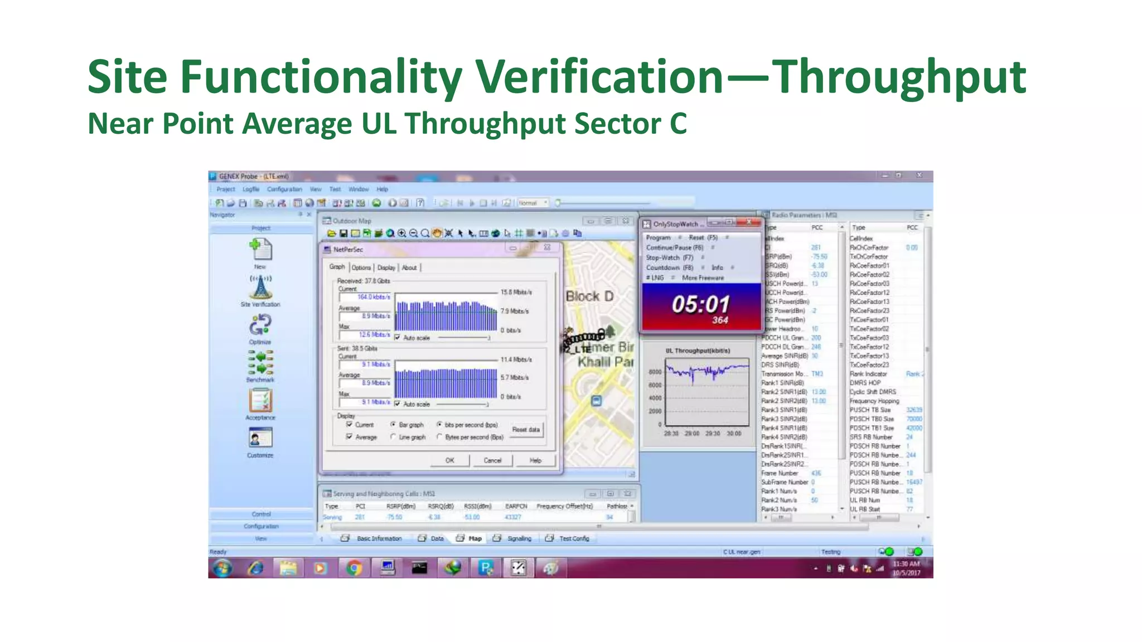Click the play button in replay toolbar
This screenshot has width=1142, height=642.
(x=472, y=203)
